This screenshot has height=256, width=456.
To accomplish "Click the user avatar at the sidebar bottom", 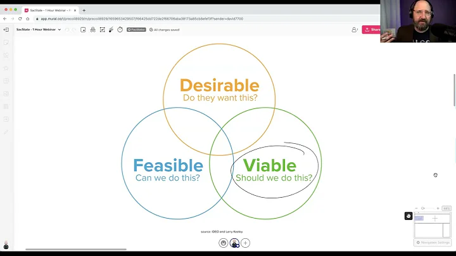I will pyautogui.click(x=6, y=245).
